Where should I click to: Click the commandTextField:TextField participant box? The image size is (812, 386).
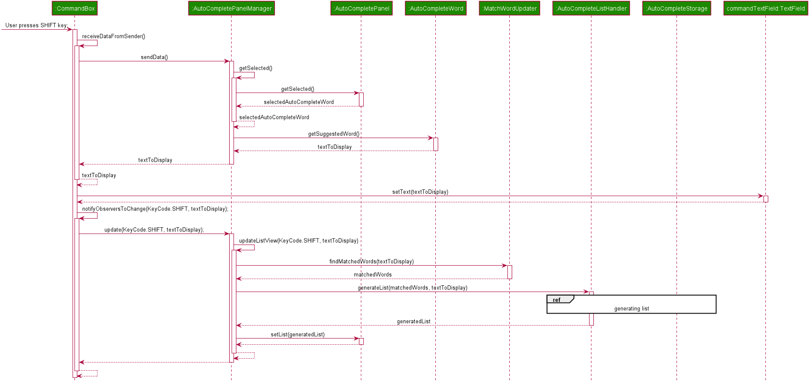766,8
